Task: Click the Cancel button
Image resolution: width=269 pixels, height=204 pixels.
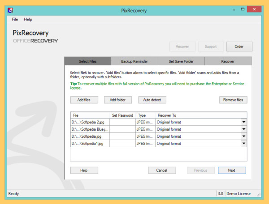Action: click(x=161, y=170)
